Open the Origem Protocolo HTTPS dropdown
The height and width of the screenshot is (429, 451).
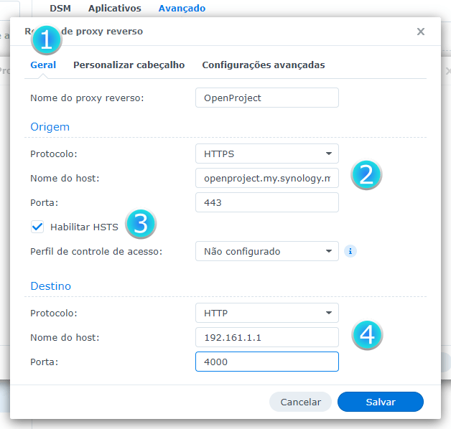[266, 154]
